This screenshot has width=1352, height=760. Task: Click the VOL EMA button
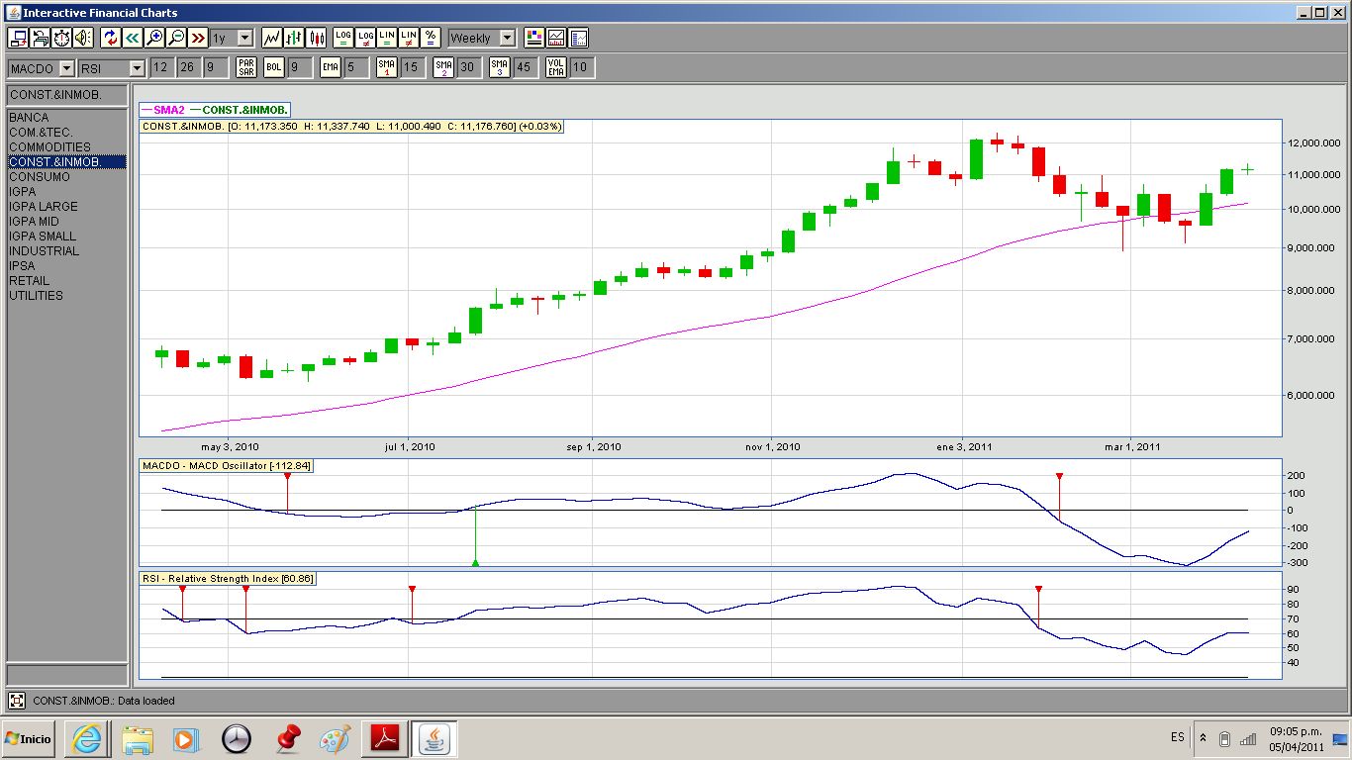click(556, 67)
